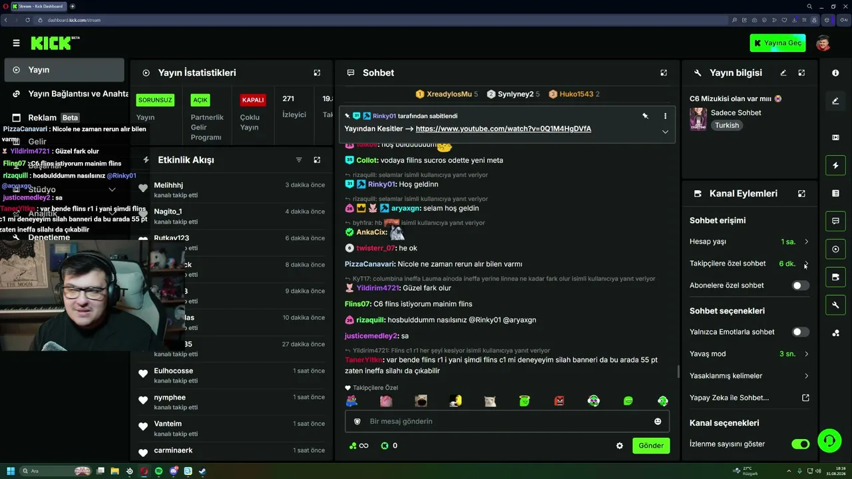Unpin the pinned chat message
The image size is (852, 479).
tap(645, 116)
